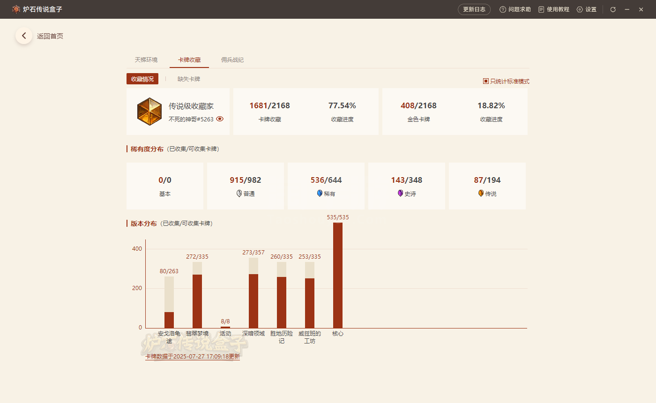Click the 普通 rarity gem icon
Screen dimensions: 656x403
tap(239, 193)
